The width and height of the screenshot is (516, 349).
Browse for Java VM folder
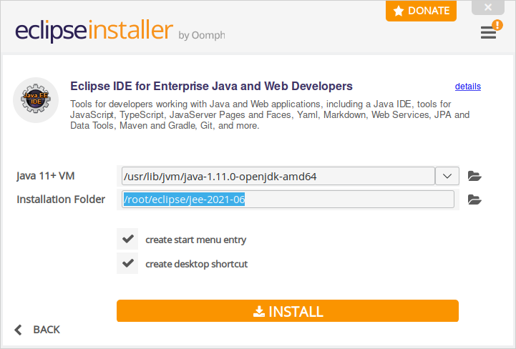[x=474, y=176]
